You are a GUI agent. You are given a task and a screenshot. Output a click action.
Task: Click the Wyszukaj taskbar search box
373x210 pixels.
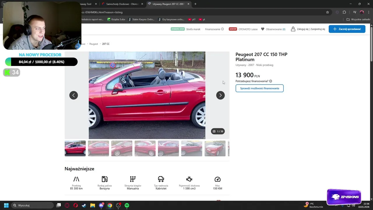(x=32, y=205)
